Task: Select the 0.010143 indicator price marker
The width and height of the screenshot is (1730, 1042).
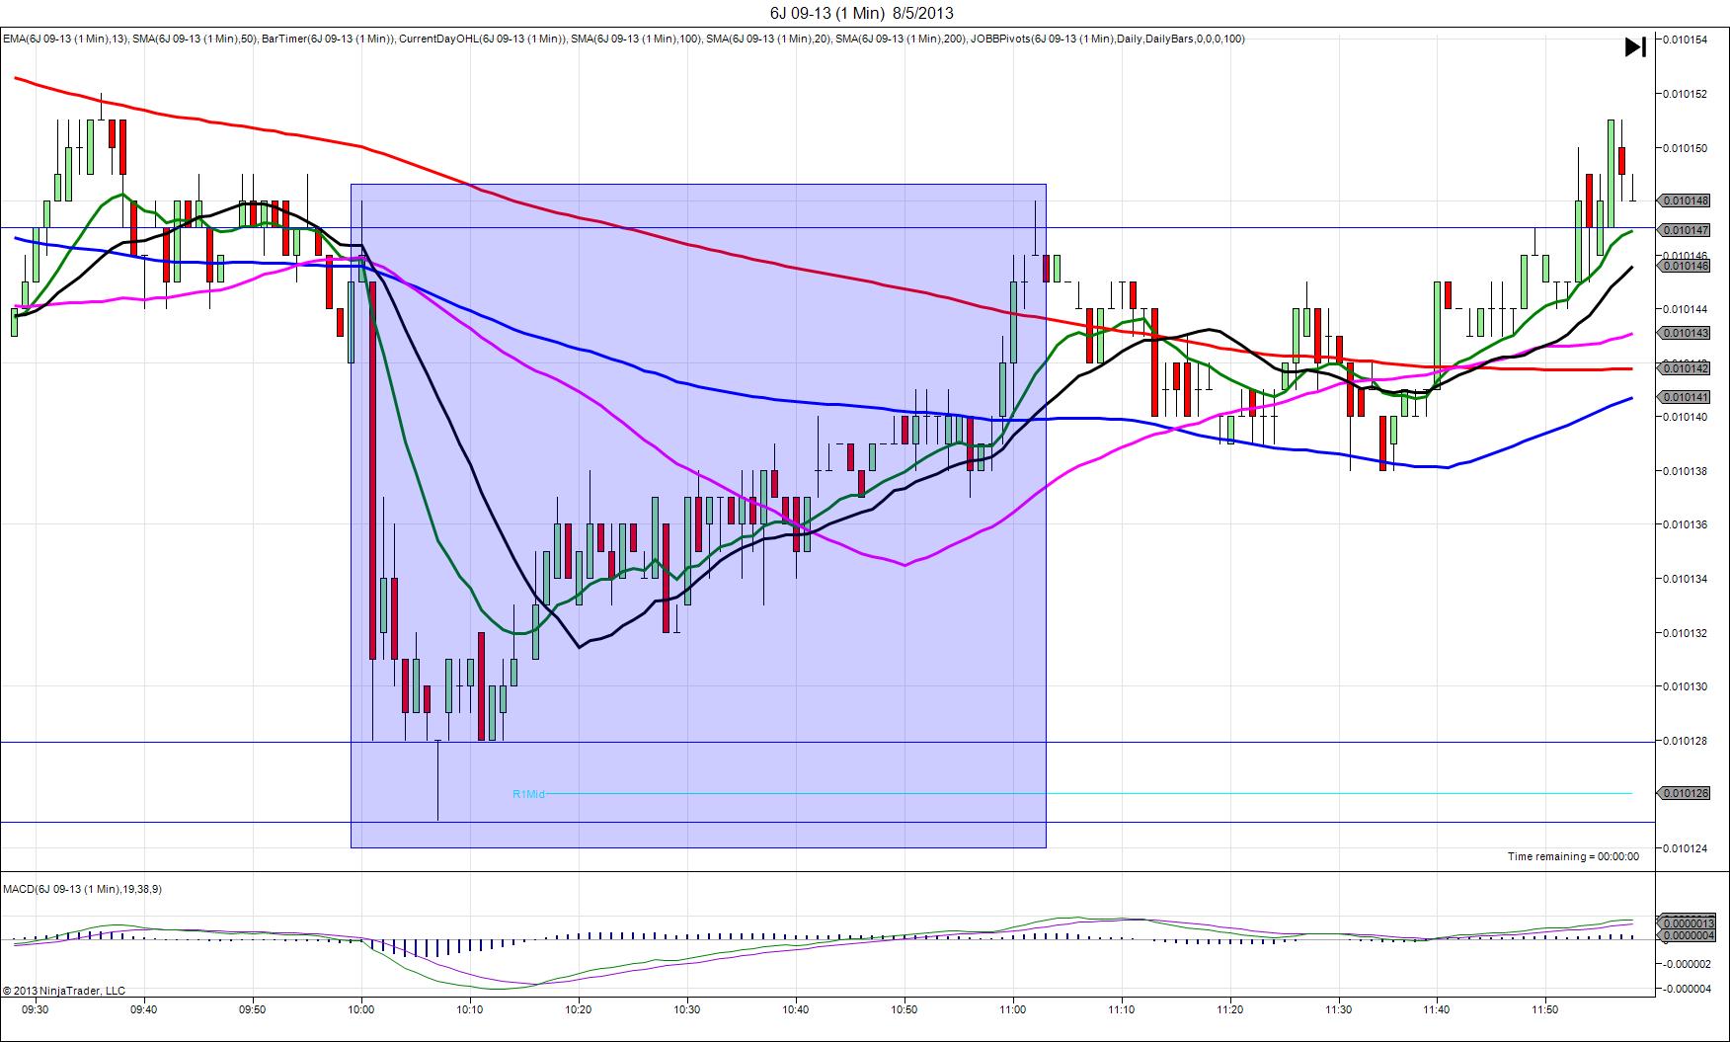Action: 1684,334
